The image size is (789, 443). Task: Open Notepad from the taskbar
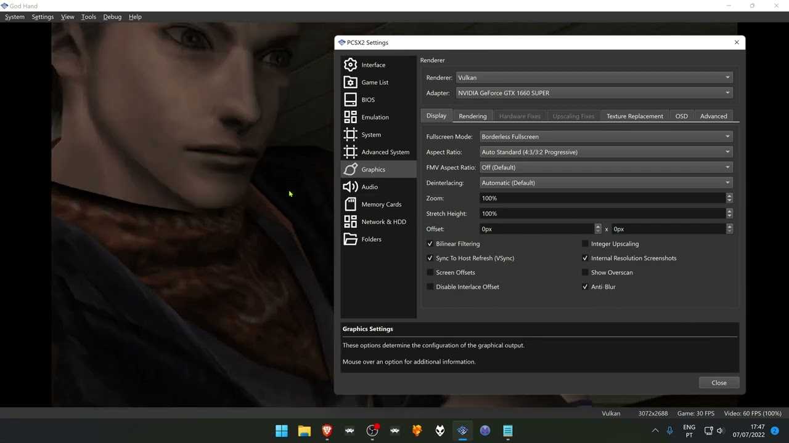(508, 431)
